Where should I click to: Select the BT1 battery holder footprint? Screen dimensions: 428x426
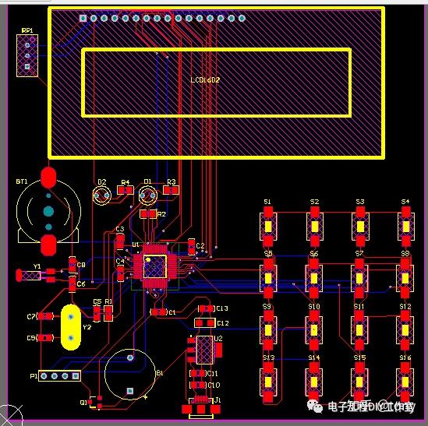click(x=48, y=211)
